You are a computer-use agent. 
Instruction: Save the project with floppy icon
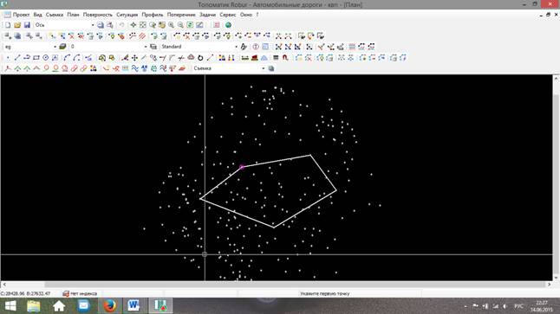click(27, 25)
